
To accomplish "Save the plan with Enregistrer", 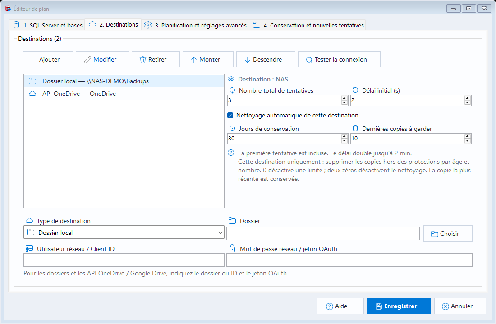I will [x=399, y=306].
